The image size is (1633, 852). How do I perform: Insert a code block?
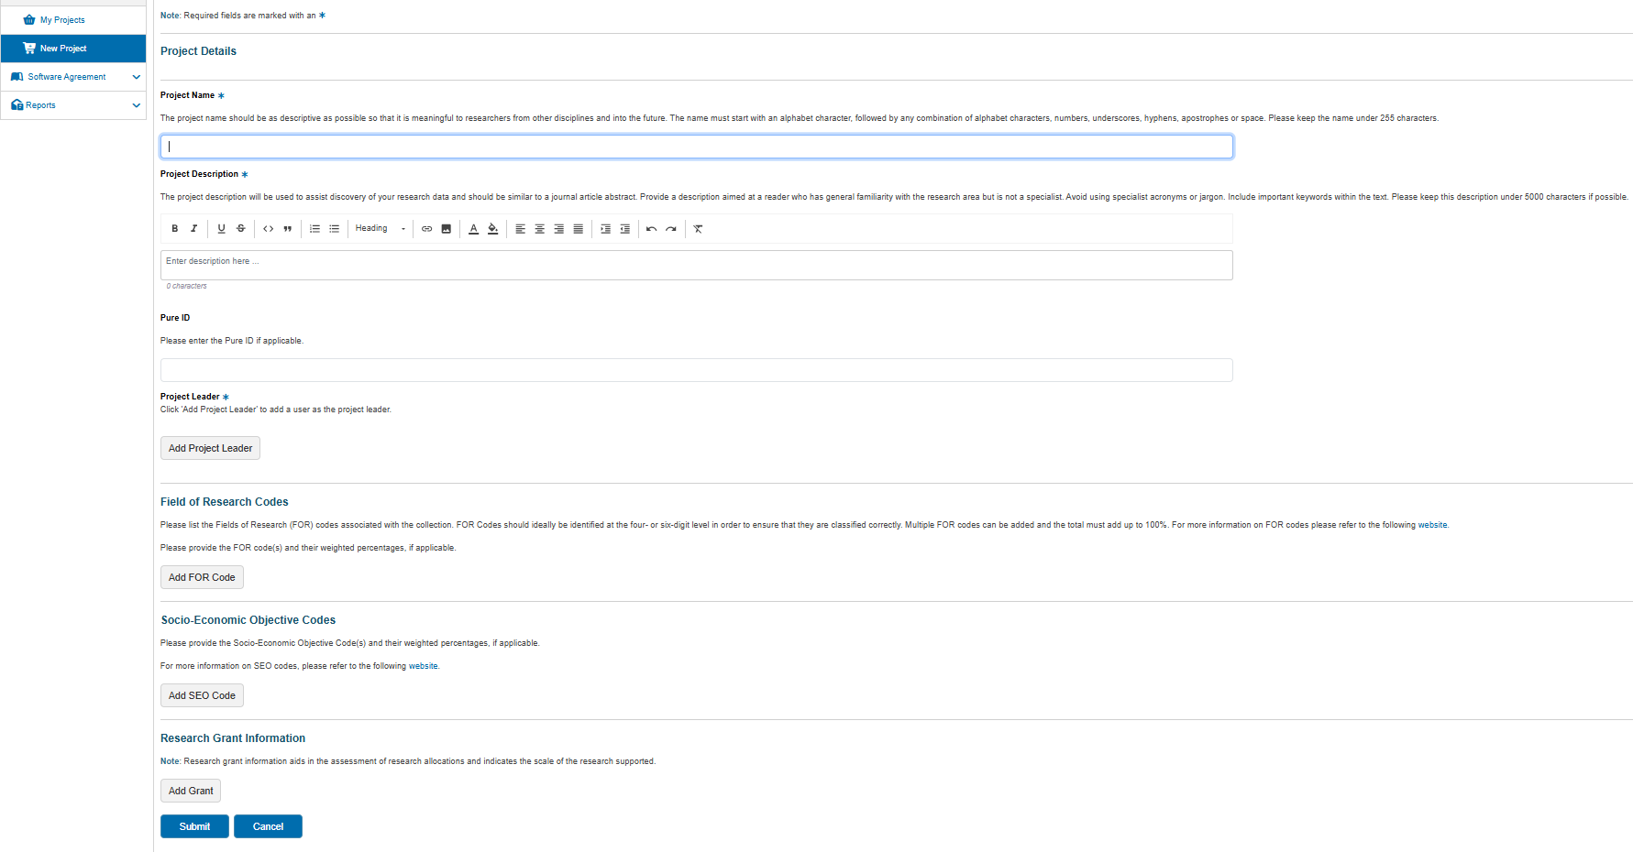pos(268,229)
